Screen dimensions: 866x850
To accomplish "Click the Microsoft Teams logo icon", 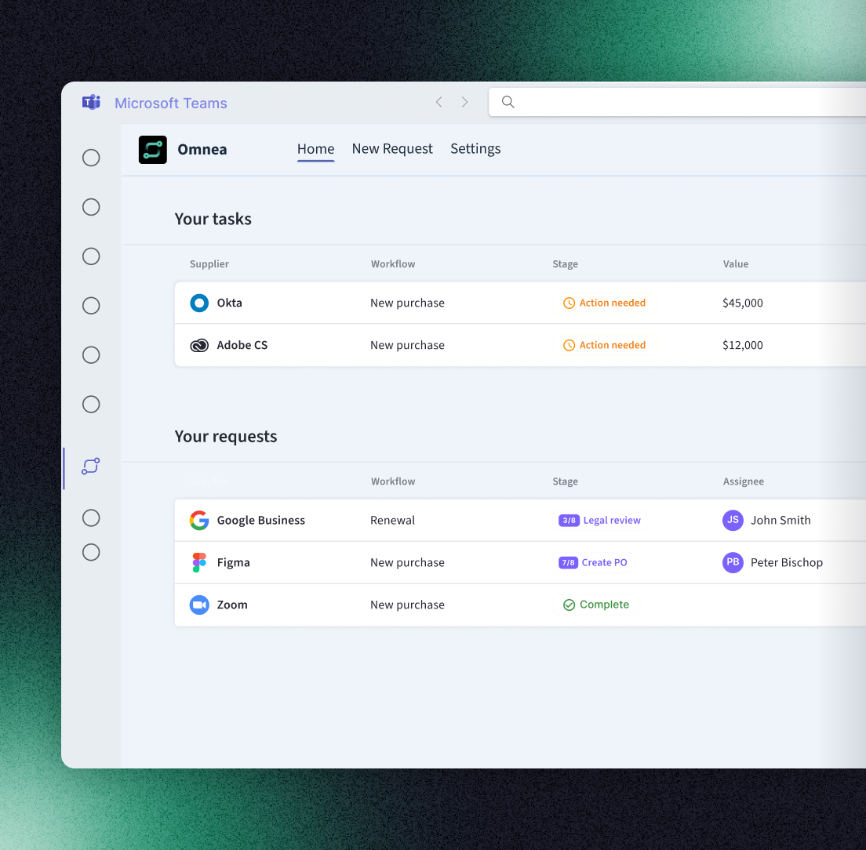I will coord(91,102).
